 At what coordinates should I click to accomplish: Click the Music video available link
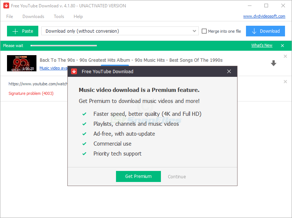(53, 68)
